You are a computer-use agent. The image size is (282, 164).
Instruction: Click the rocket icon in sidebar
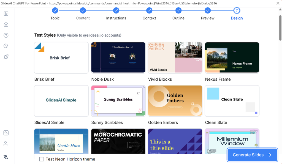[6, 57]
